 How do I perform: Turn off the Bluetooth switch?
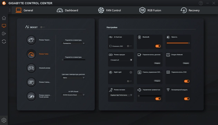(x=158, y=46)
